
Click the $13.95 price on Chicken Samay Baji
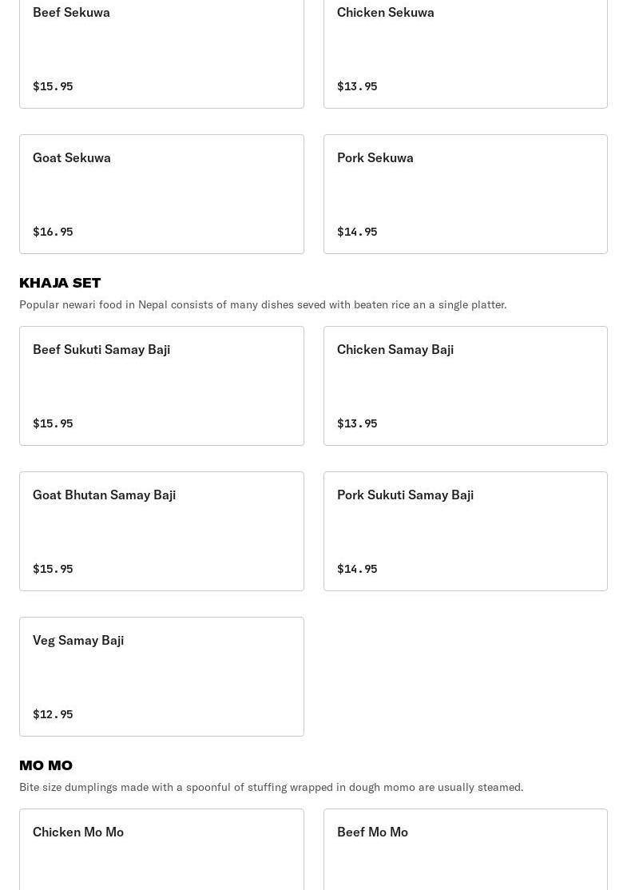pyautogui.click(x=357, y=423)
